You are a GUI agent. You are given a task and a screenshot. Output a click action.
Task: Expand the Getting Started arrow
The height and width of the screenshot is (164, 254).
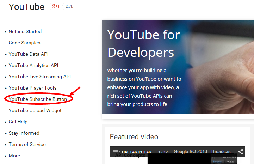point(6,32)
